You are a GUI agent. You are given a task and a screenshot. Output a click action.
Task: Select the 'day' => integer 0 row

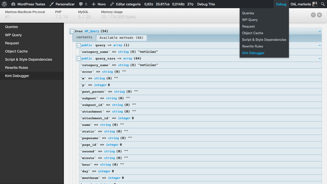point(201,171)
